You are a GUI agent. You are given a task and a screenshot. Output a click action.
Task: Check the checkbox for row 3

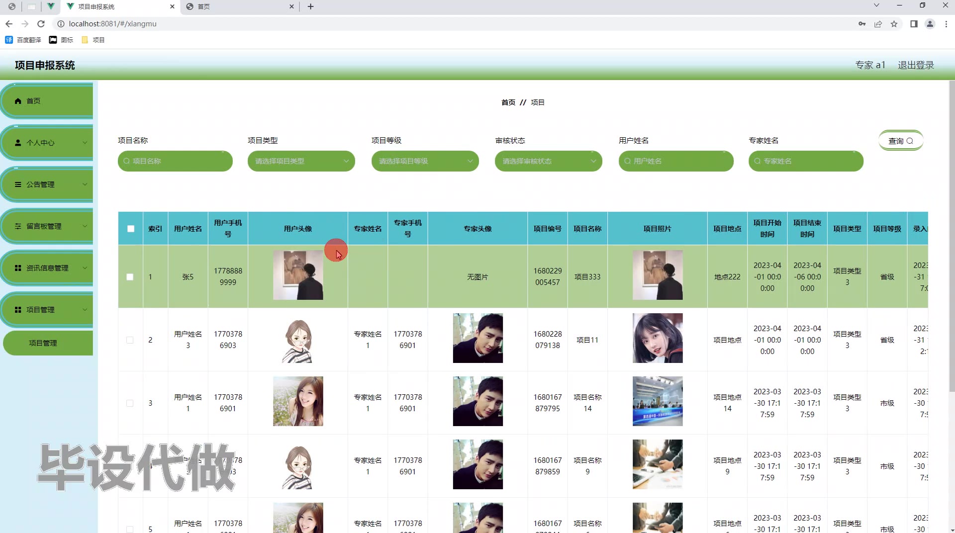coord(130,403)
